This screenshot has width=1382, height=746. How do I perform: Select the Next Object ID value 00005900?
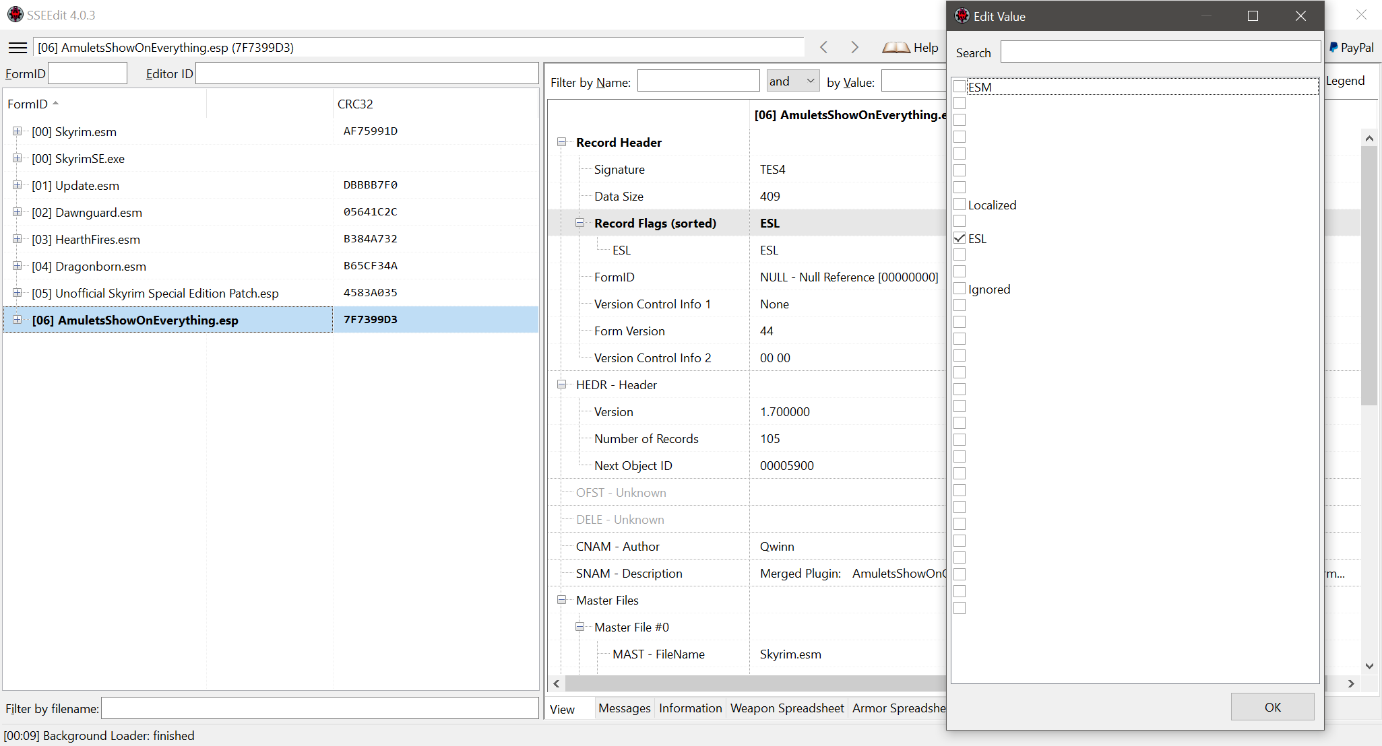click(x=787, y=465)
